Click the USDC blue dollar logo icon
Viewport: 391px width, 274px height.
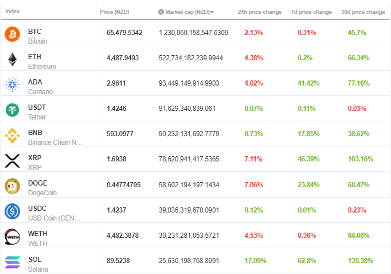point(12,211)
